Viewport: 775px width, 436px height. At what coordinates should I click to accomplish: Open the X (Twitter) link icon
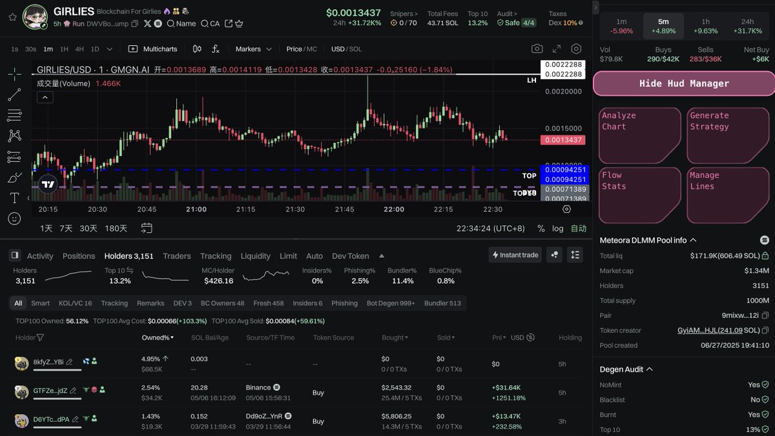147,24
